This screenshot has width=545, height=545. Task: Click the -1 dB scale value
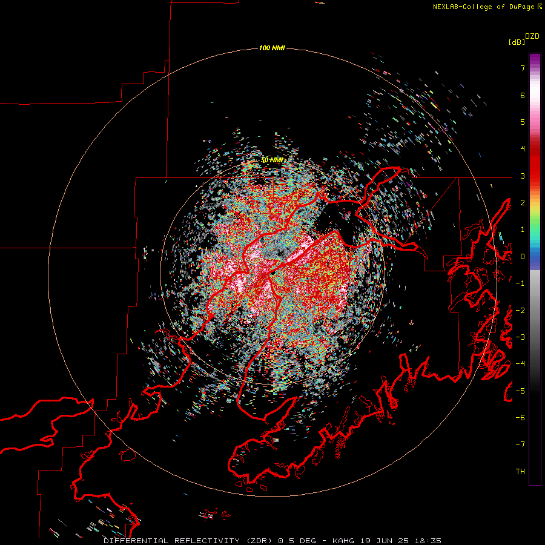[x=520, y=283]
